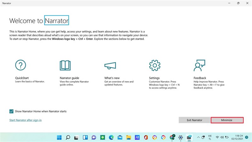Minimize Narrator from the title bar

(x=229, y=3)
